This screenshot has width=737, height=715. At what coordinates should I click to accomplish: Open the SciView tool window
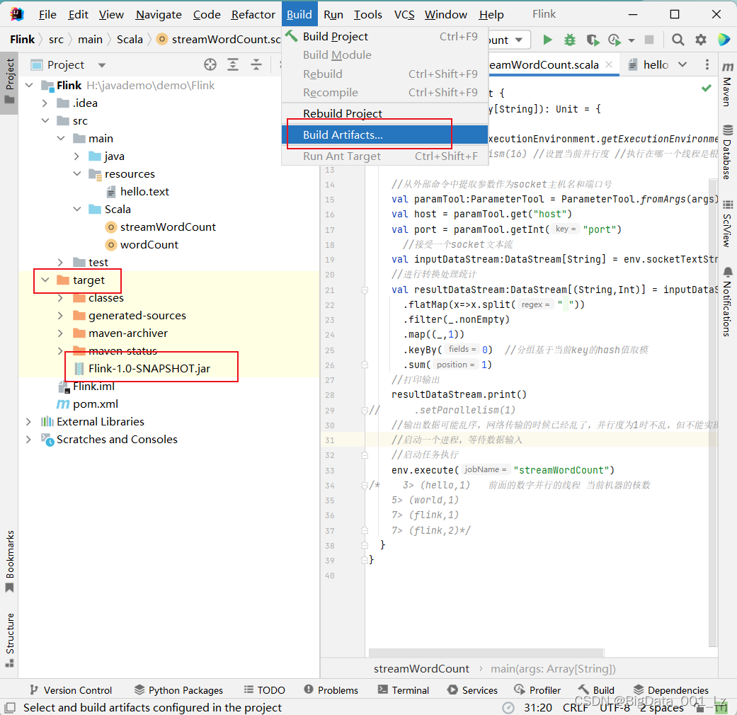(728, 223)
